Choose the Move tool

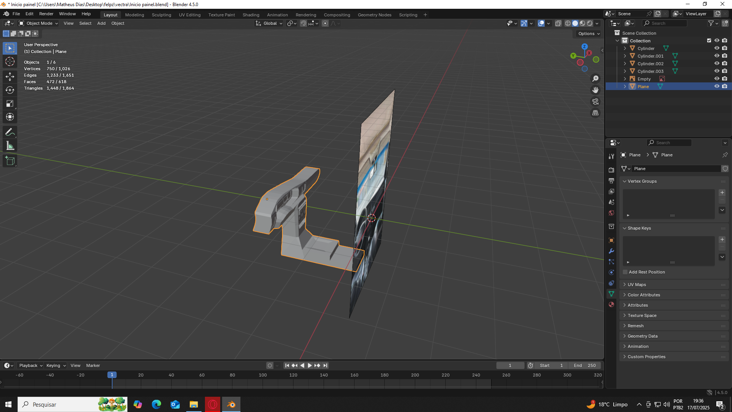10,77
